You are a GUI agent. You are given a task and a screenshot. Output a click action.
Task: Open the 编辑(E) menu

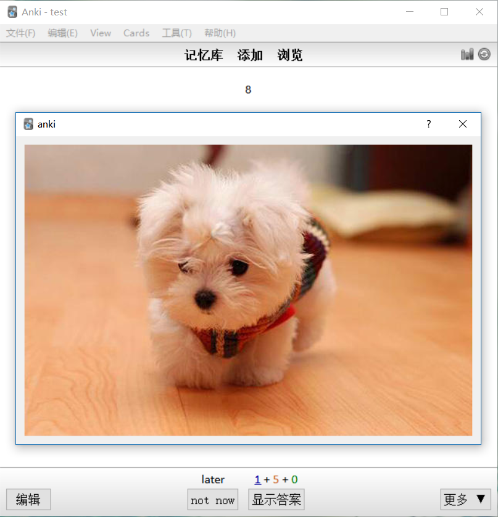click(x=63, y=33)
